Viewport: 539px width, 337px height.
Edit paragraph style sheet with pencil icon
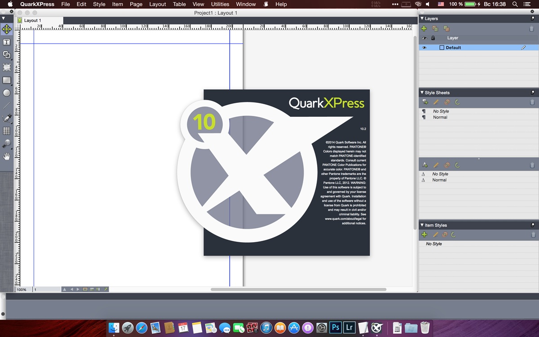436,102
